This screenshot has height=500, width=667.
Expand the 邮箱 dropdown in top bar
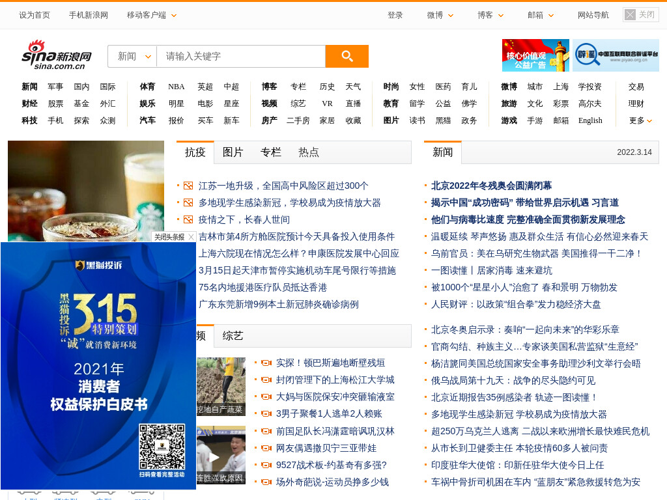pos(541,16)
